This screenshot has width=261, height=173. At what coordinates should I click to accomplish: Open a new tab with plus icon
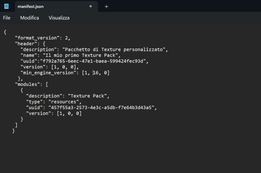coord(107,7)
